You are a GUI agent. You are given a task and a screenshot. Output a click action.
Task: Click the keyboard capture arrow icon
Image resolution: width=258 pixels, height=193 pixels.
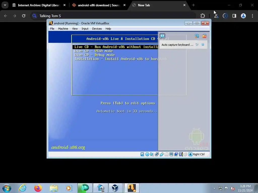pyautogui.click(x=190, y=154)
